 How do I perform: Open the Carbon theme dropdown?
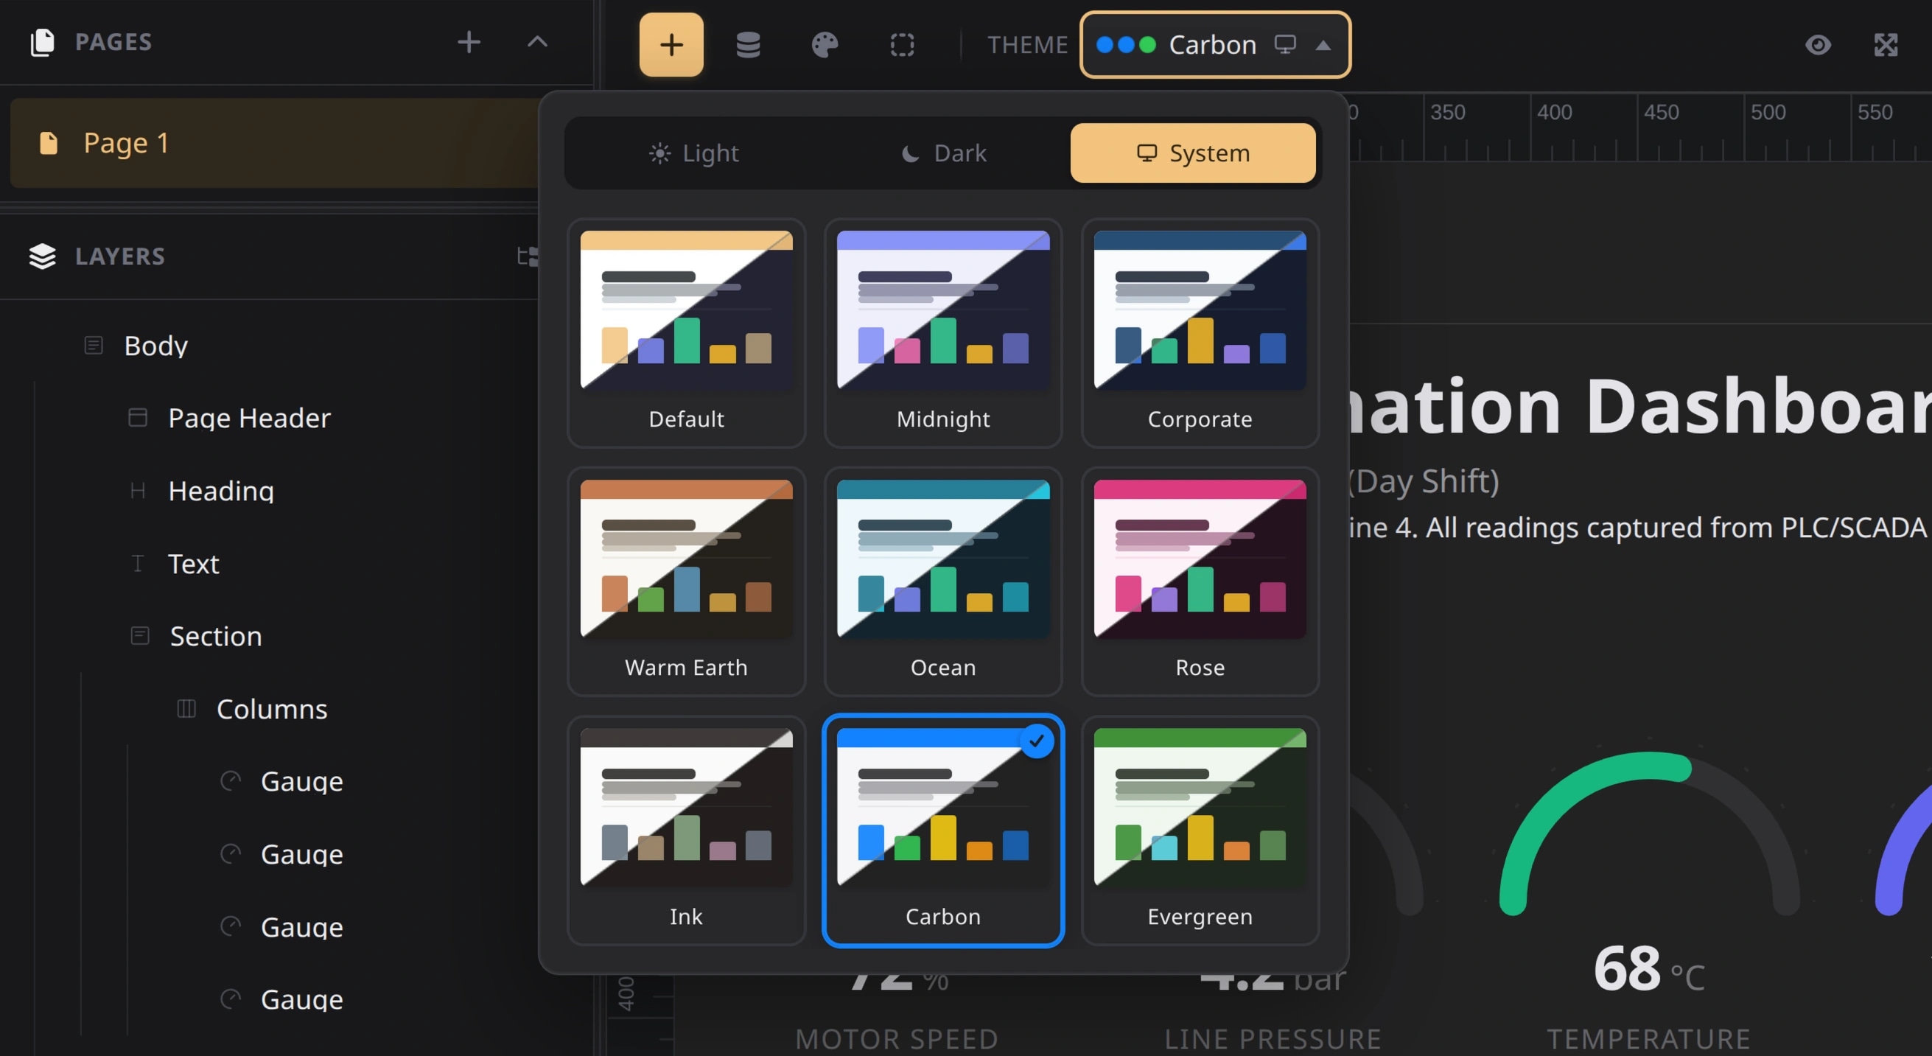coord(1215,44)
